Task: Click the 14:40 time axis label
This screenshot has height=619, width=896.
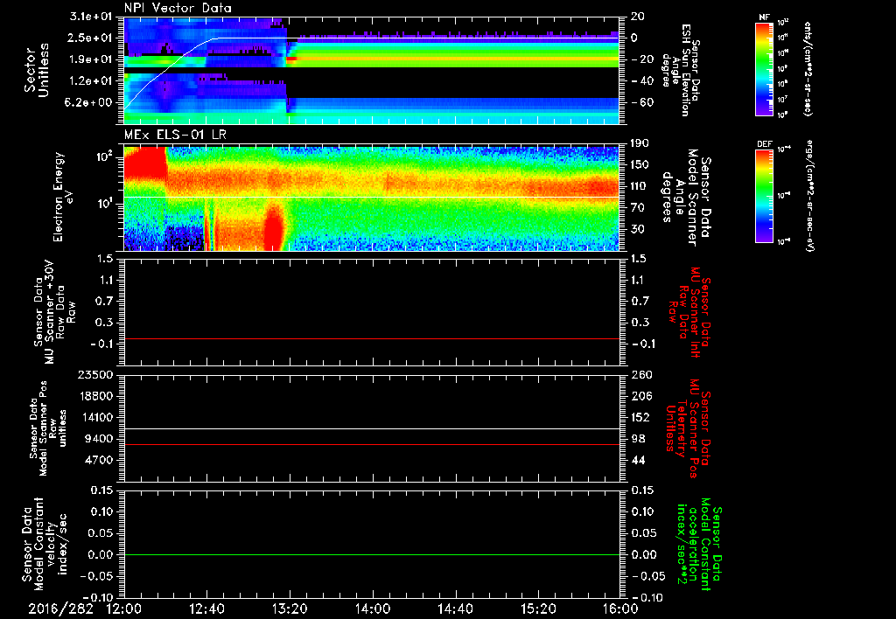Action: (455, 609)
